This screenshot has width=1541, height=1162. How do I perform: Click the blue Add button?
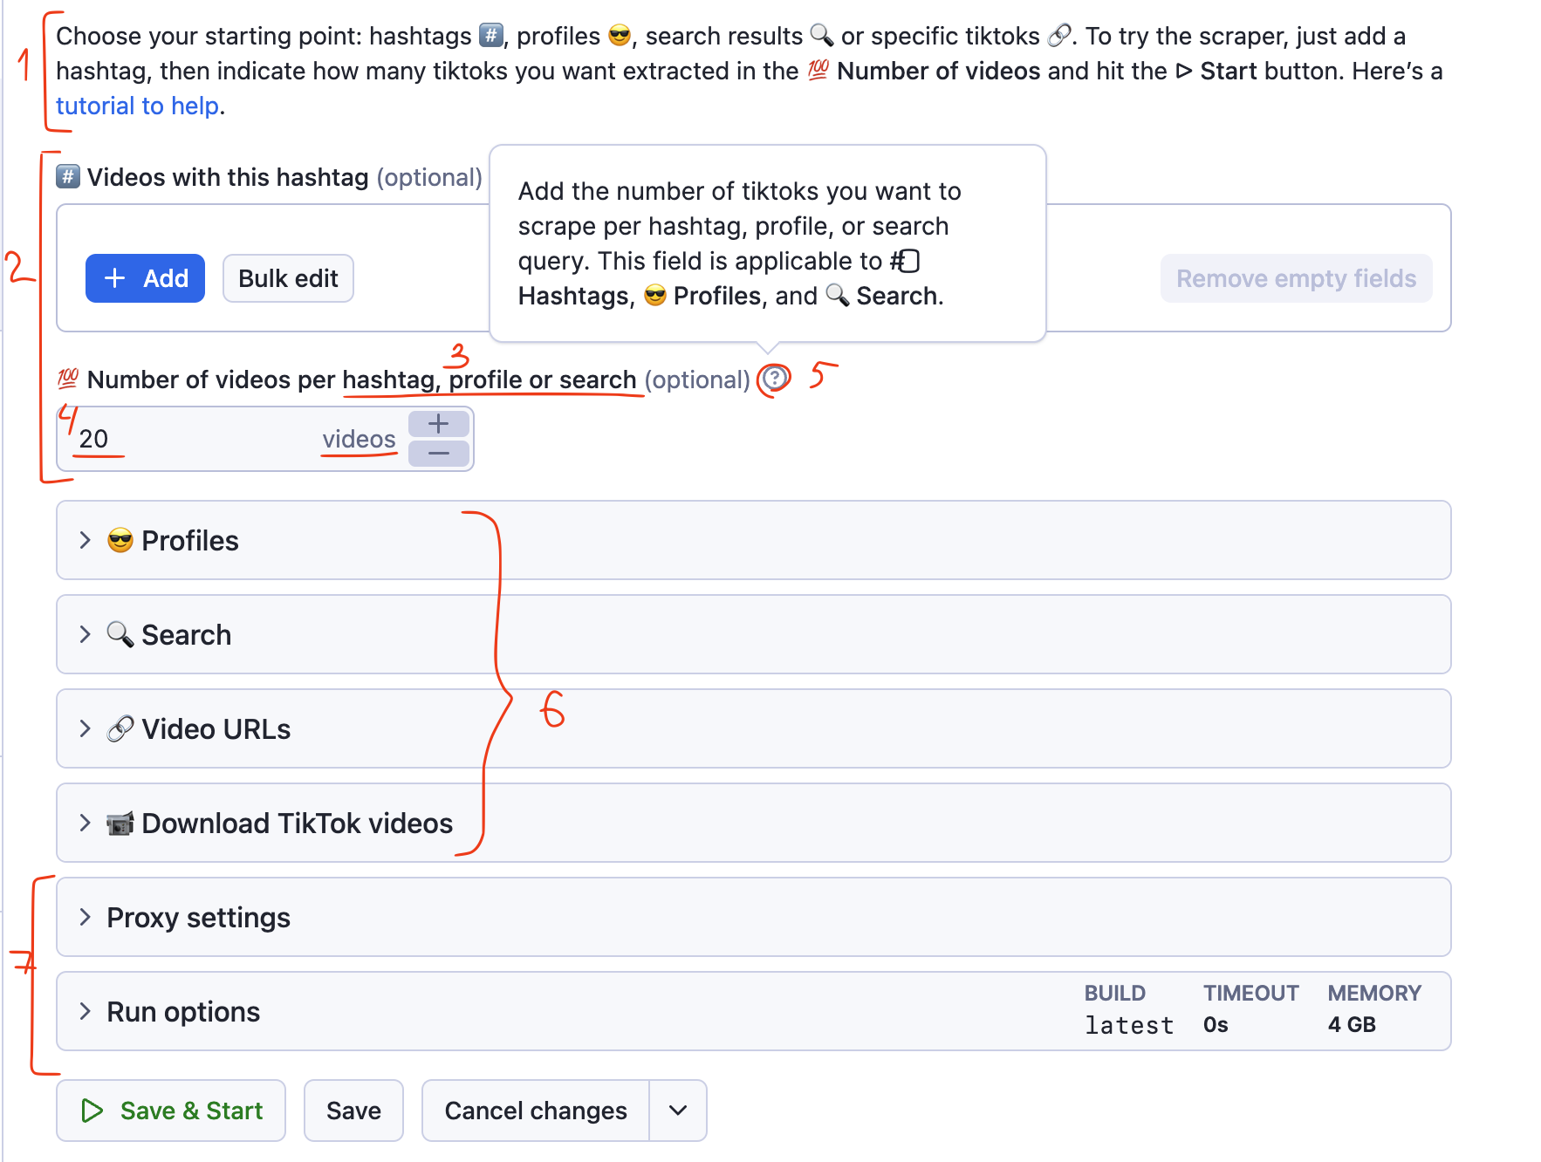(145, 278)
